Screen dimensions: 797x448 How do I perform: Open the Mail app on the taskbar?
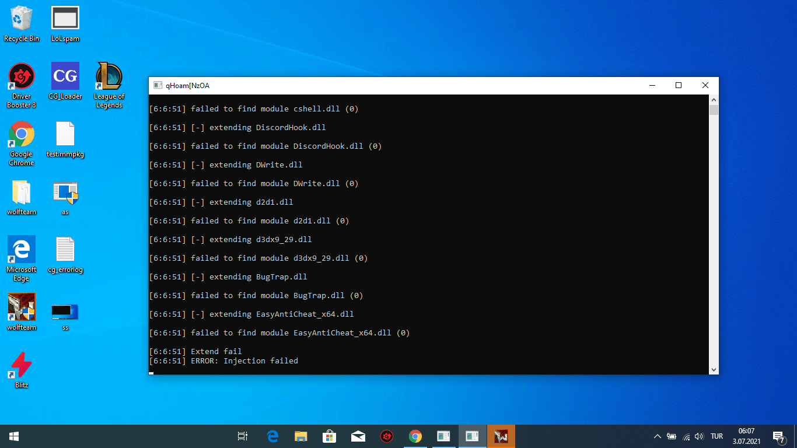pos(358,436)
